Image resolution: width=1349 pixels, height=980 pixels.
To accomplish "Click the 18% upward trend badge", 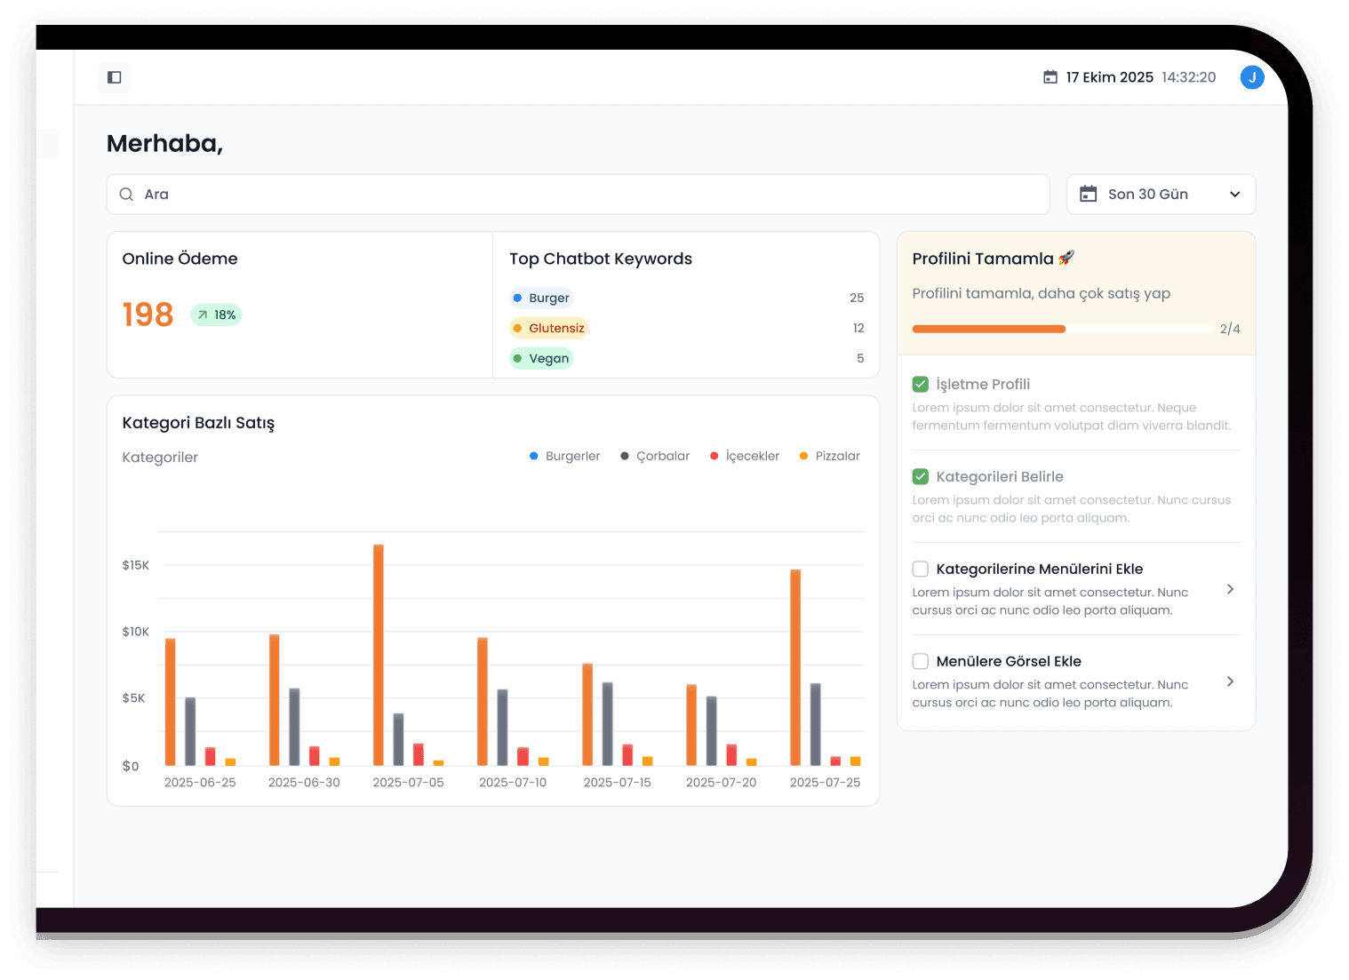I will pyautogui.click(x=216, y=315).
